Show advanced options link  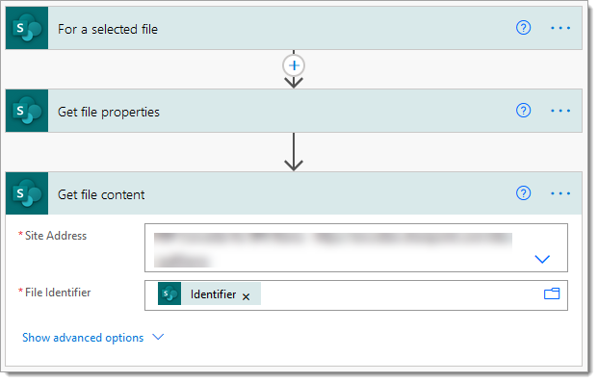pyautogui.click(x=83, y=338)
